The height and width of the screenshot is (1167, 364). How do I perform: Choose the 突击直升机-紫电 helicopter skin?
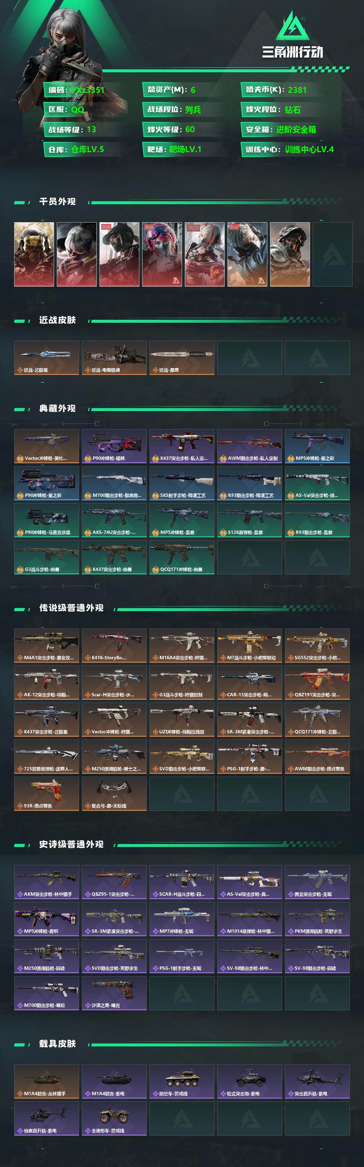(x=317, y=1081)
